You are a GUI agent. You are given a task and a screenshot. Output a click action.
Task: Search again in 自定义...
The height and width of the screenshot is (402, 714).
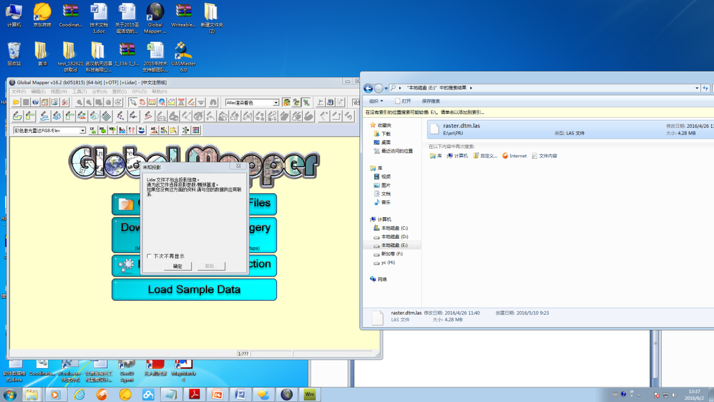tap(485, 156)
